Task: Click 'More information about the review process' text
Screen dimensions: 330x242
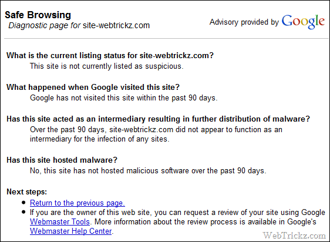Action: (205, 222)
